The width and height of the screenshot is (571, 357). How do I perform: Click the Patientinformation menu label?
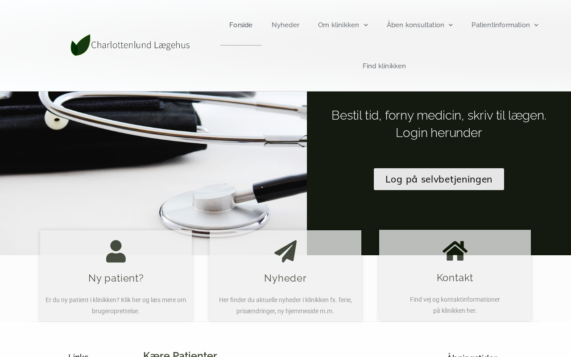[501, 25]
